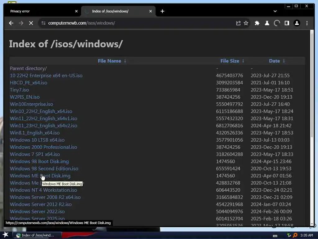Click Windows 2000 Professional.iso link
Screen dimensions: 318x239
click(x=43, y=147)
